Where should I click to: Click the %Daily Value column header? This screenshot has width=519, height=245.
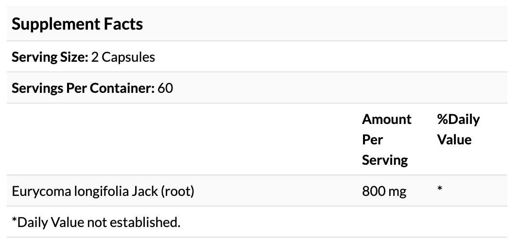[x=458, y=129]
